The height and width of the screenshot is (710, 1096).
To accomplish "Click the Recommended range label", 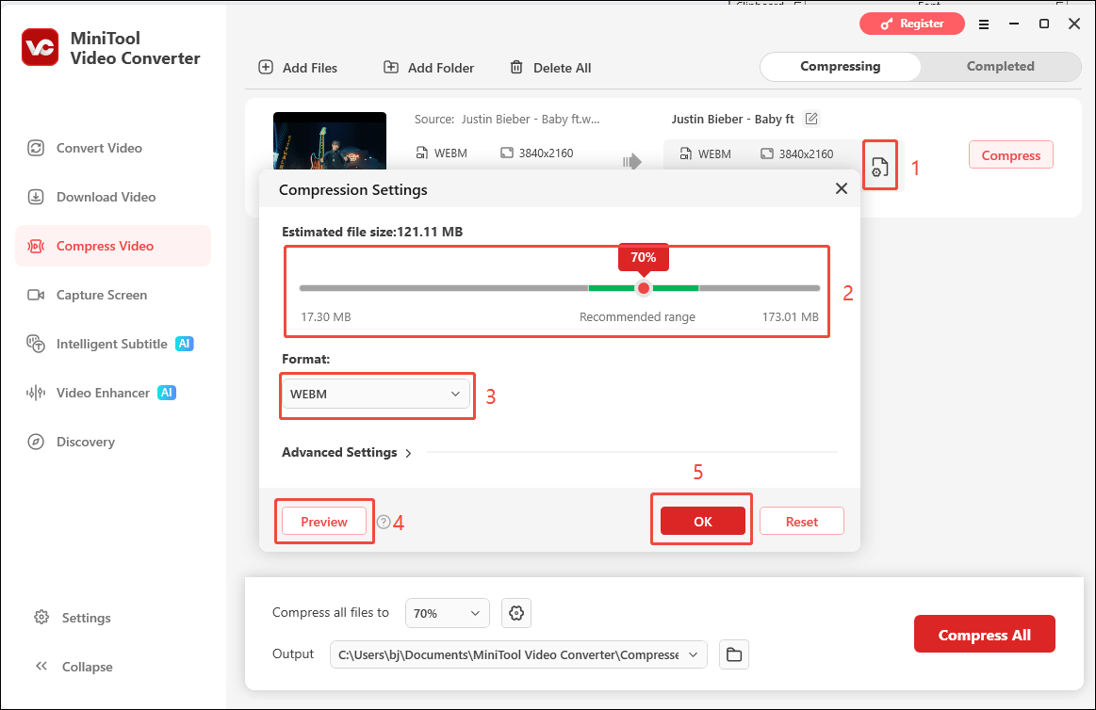I will pyautogui.click(x=637, y=317).
